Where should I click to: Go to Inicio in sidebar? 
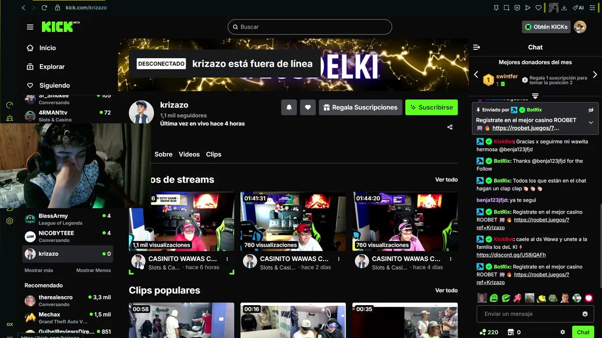pos(48,48)
